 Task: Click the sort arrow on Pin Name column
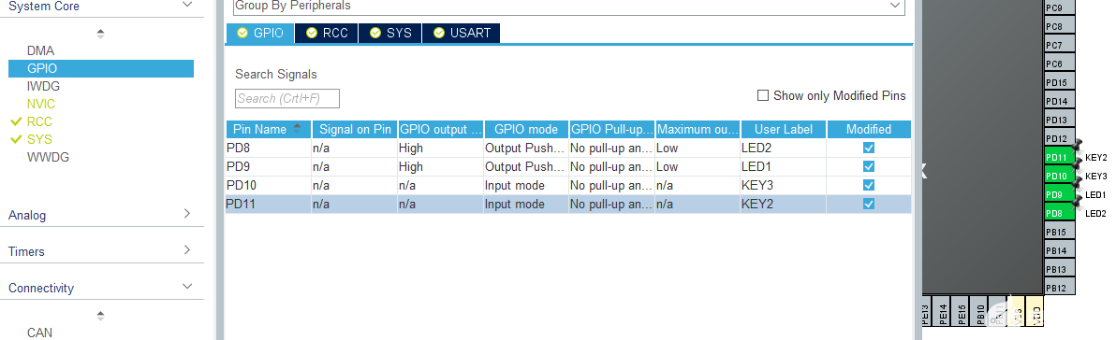[297, 129]
